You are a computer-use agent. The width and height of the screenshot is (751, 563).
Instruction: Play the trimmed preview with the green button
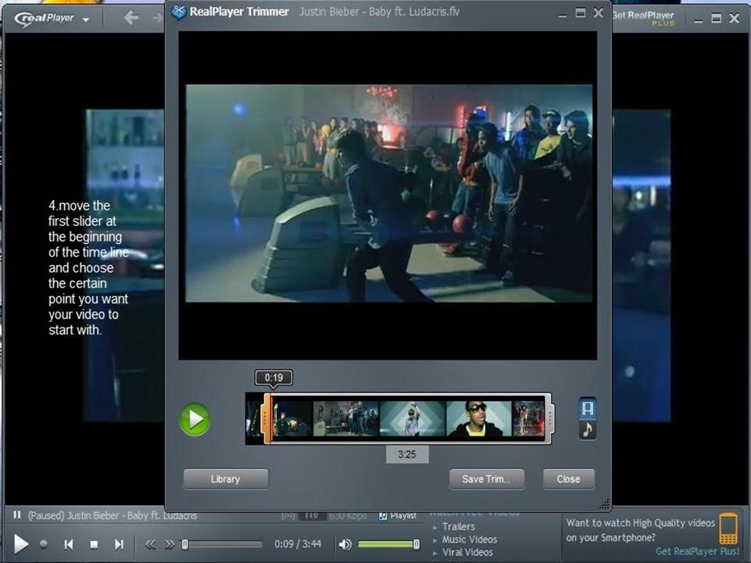(x=195, y=419)
